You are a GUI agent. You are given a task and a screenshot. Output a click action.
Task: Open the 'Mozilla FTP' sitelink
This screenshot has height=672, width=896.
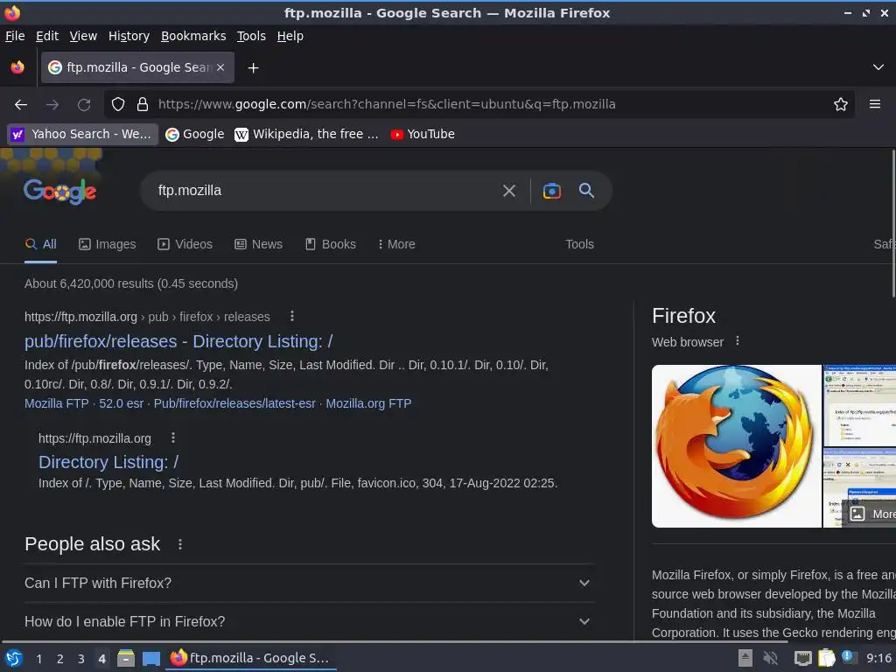coord(57,403)
